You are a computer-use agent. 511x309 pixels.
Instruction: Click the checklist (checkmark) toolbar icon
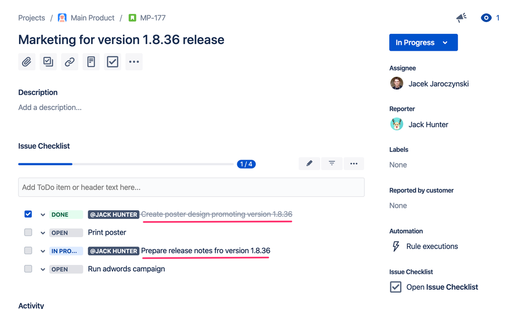click(113, 61)
